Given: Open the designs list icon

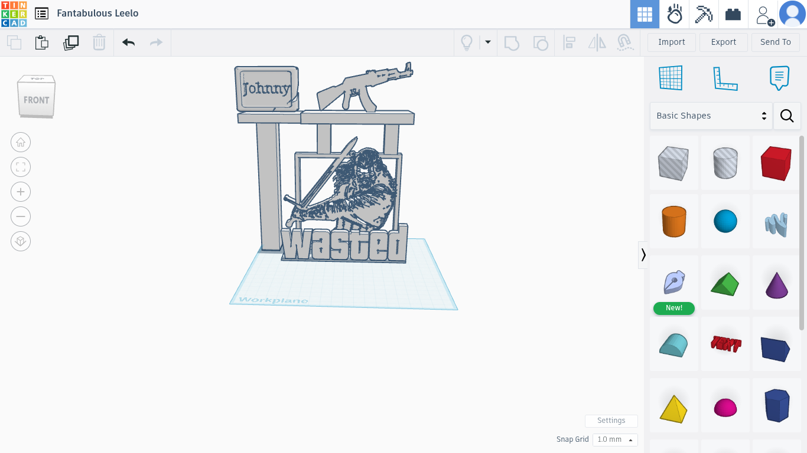Looking at the screenshot, I should (41, 14).
